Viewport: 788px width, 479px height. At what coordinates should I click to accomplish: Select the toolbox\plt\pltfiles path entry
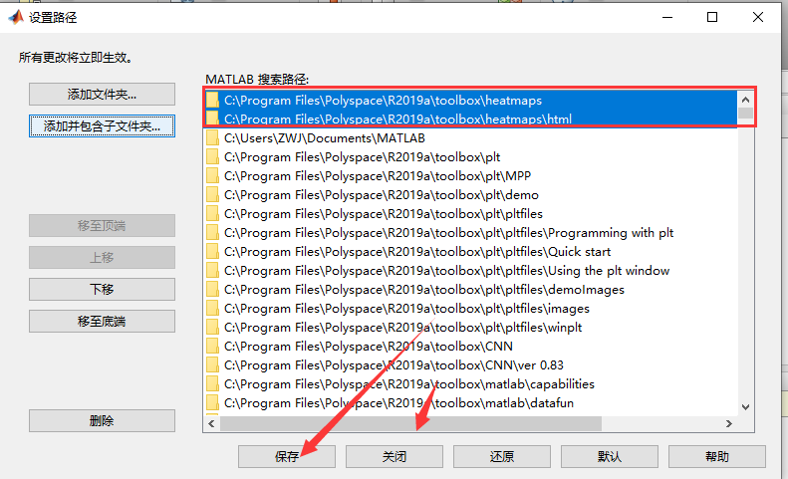tap(470, 214)
